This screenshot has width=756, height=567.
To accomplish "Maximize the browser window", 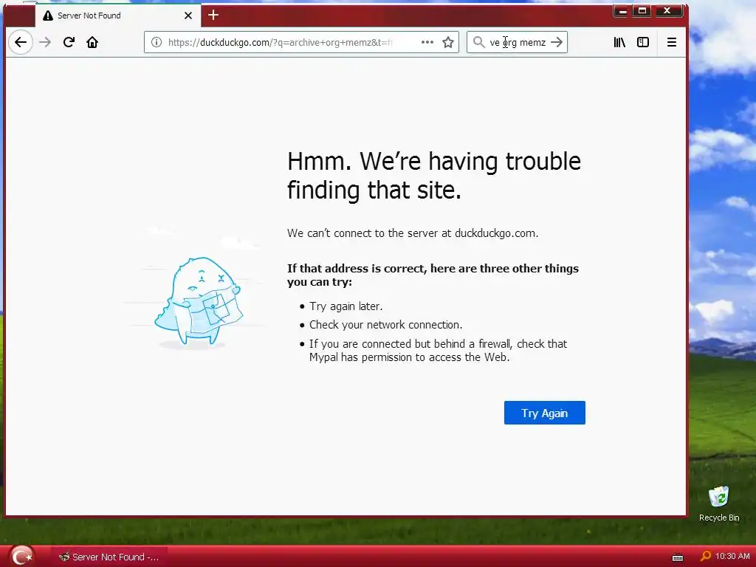I will point(642,10).
